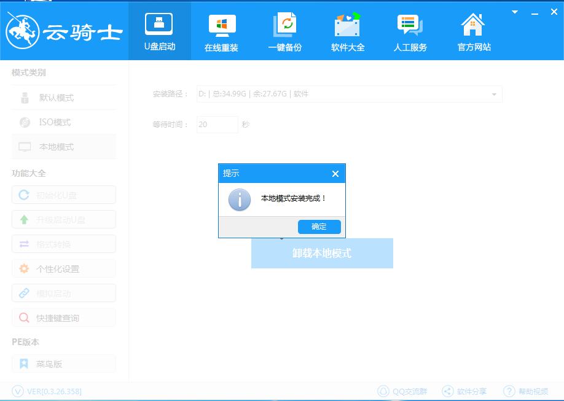The image size is (564, 401).
Task: Click the refresh icon for 初始化U盘
Action: 24,195
